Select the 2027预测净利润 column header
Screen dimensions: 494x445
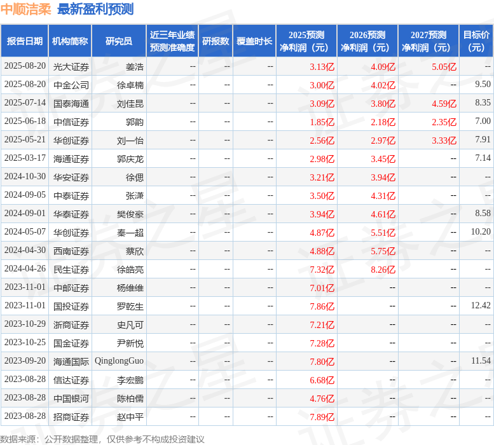pos(429,41)
